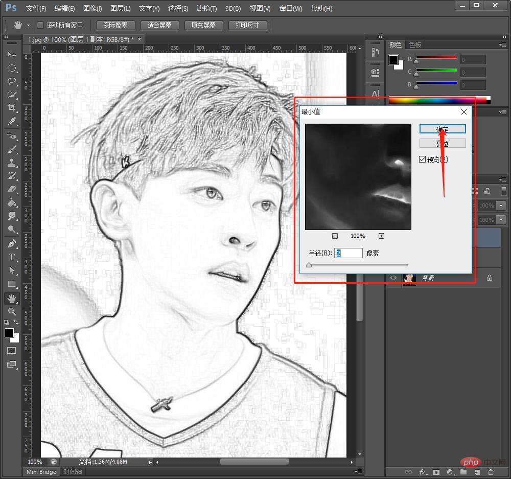Select the Type tool
The height and width of the screenshot is (479, 511).
[12, 257]
